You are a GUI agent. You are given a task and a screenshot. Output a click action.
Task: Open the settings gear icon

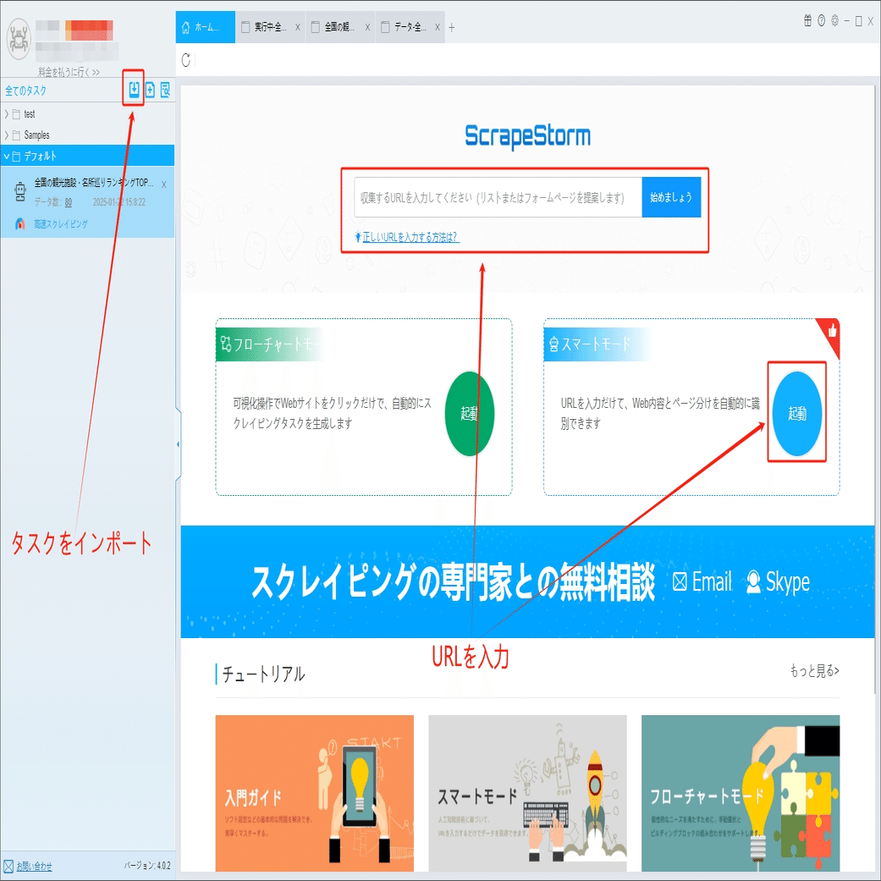click(x=835, y=21)
